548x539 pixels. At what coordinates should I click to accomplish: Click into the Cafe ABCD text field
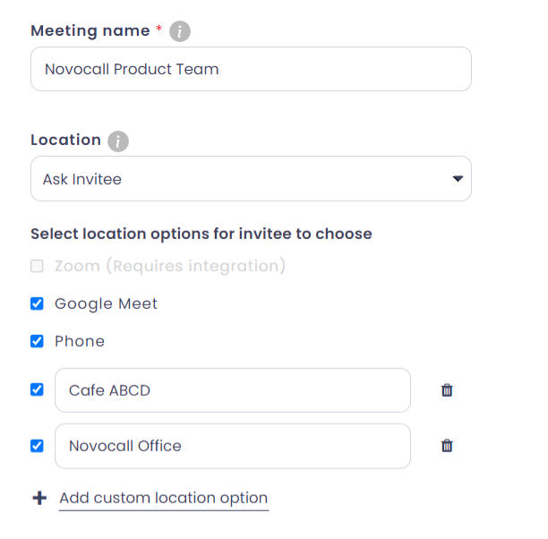coord(233,390)
